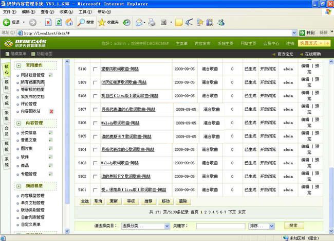
Task: Click the add icon next to 普通文章
Action: pos(50,140)
